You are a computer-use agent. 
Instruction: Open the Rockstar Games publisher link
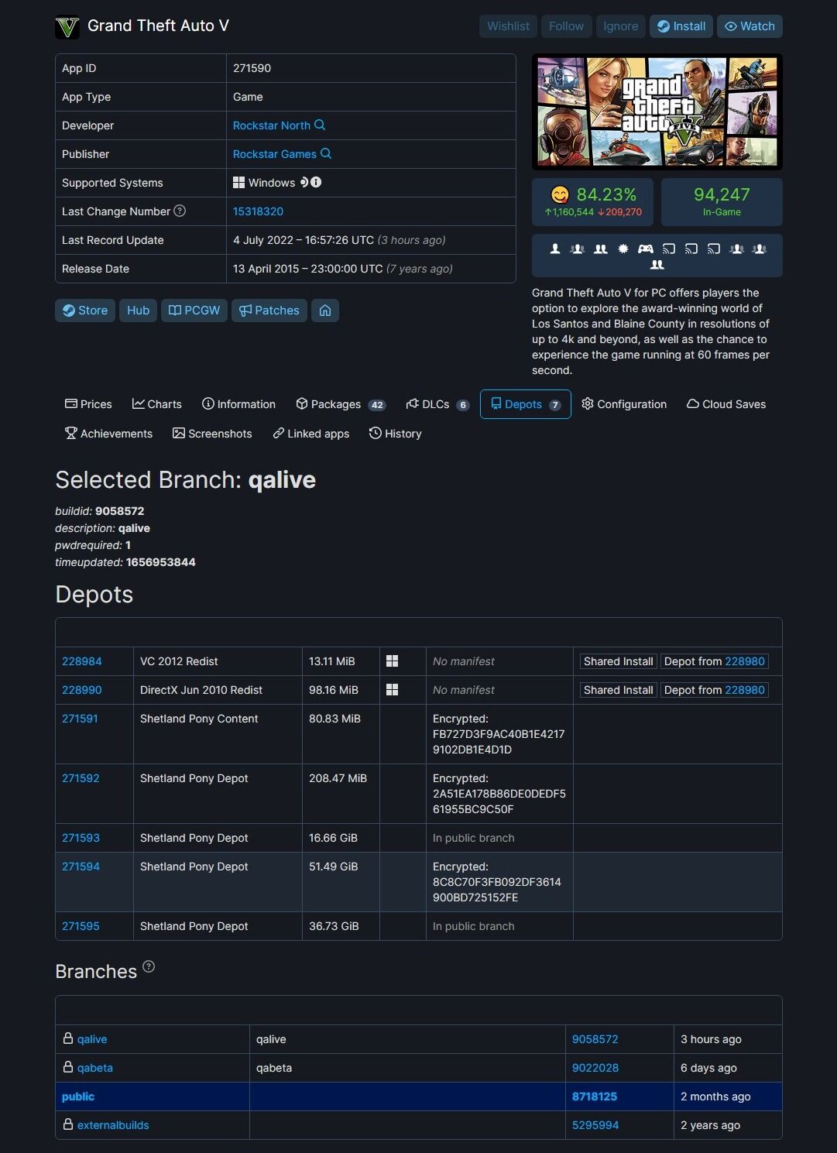click(275, 154)
